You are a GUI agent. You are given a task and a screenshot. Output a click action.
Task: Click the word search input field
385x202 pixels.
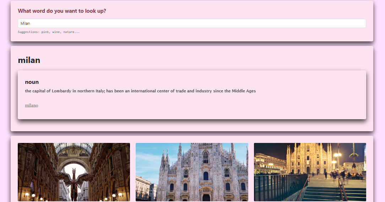[192, 23]
